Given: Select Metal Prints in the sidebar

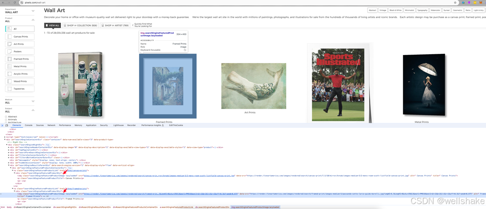Looking at the screenshot, I should click(x=20, y=66).
